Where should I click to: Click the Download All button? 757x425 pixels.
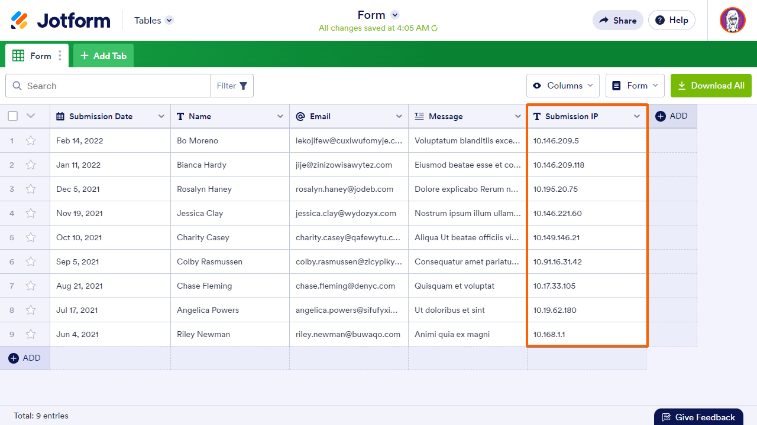711,86
